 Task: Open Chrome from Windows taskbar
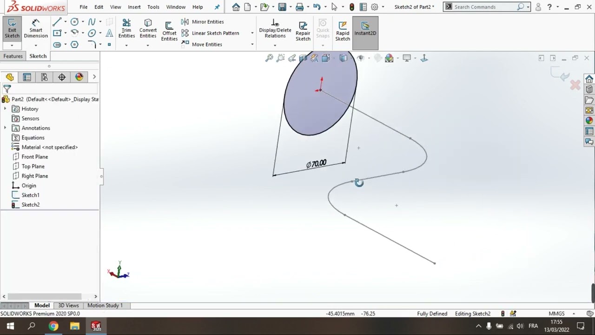pos(53,327)
